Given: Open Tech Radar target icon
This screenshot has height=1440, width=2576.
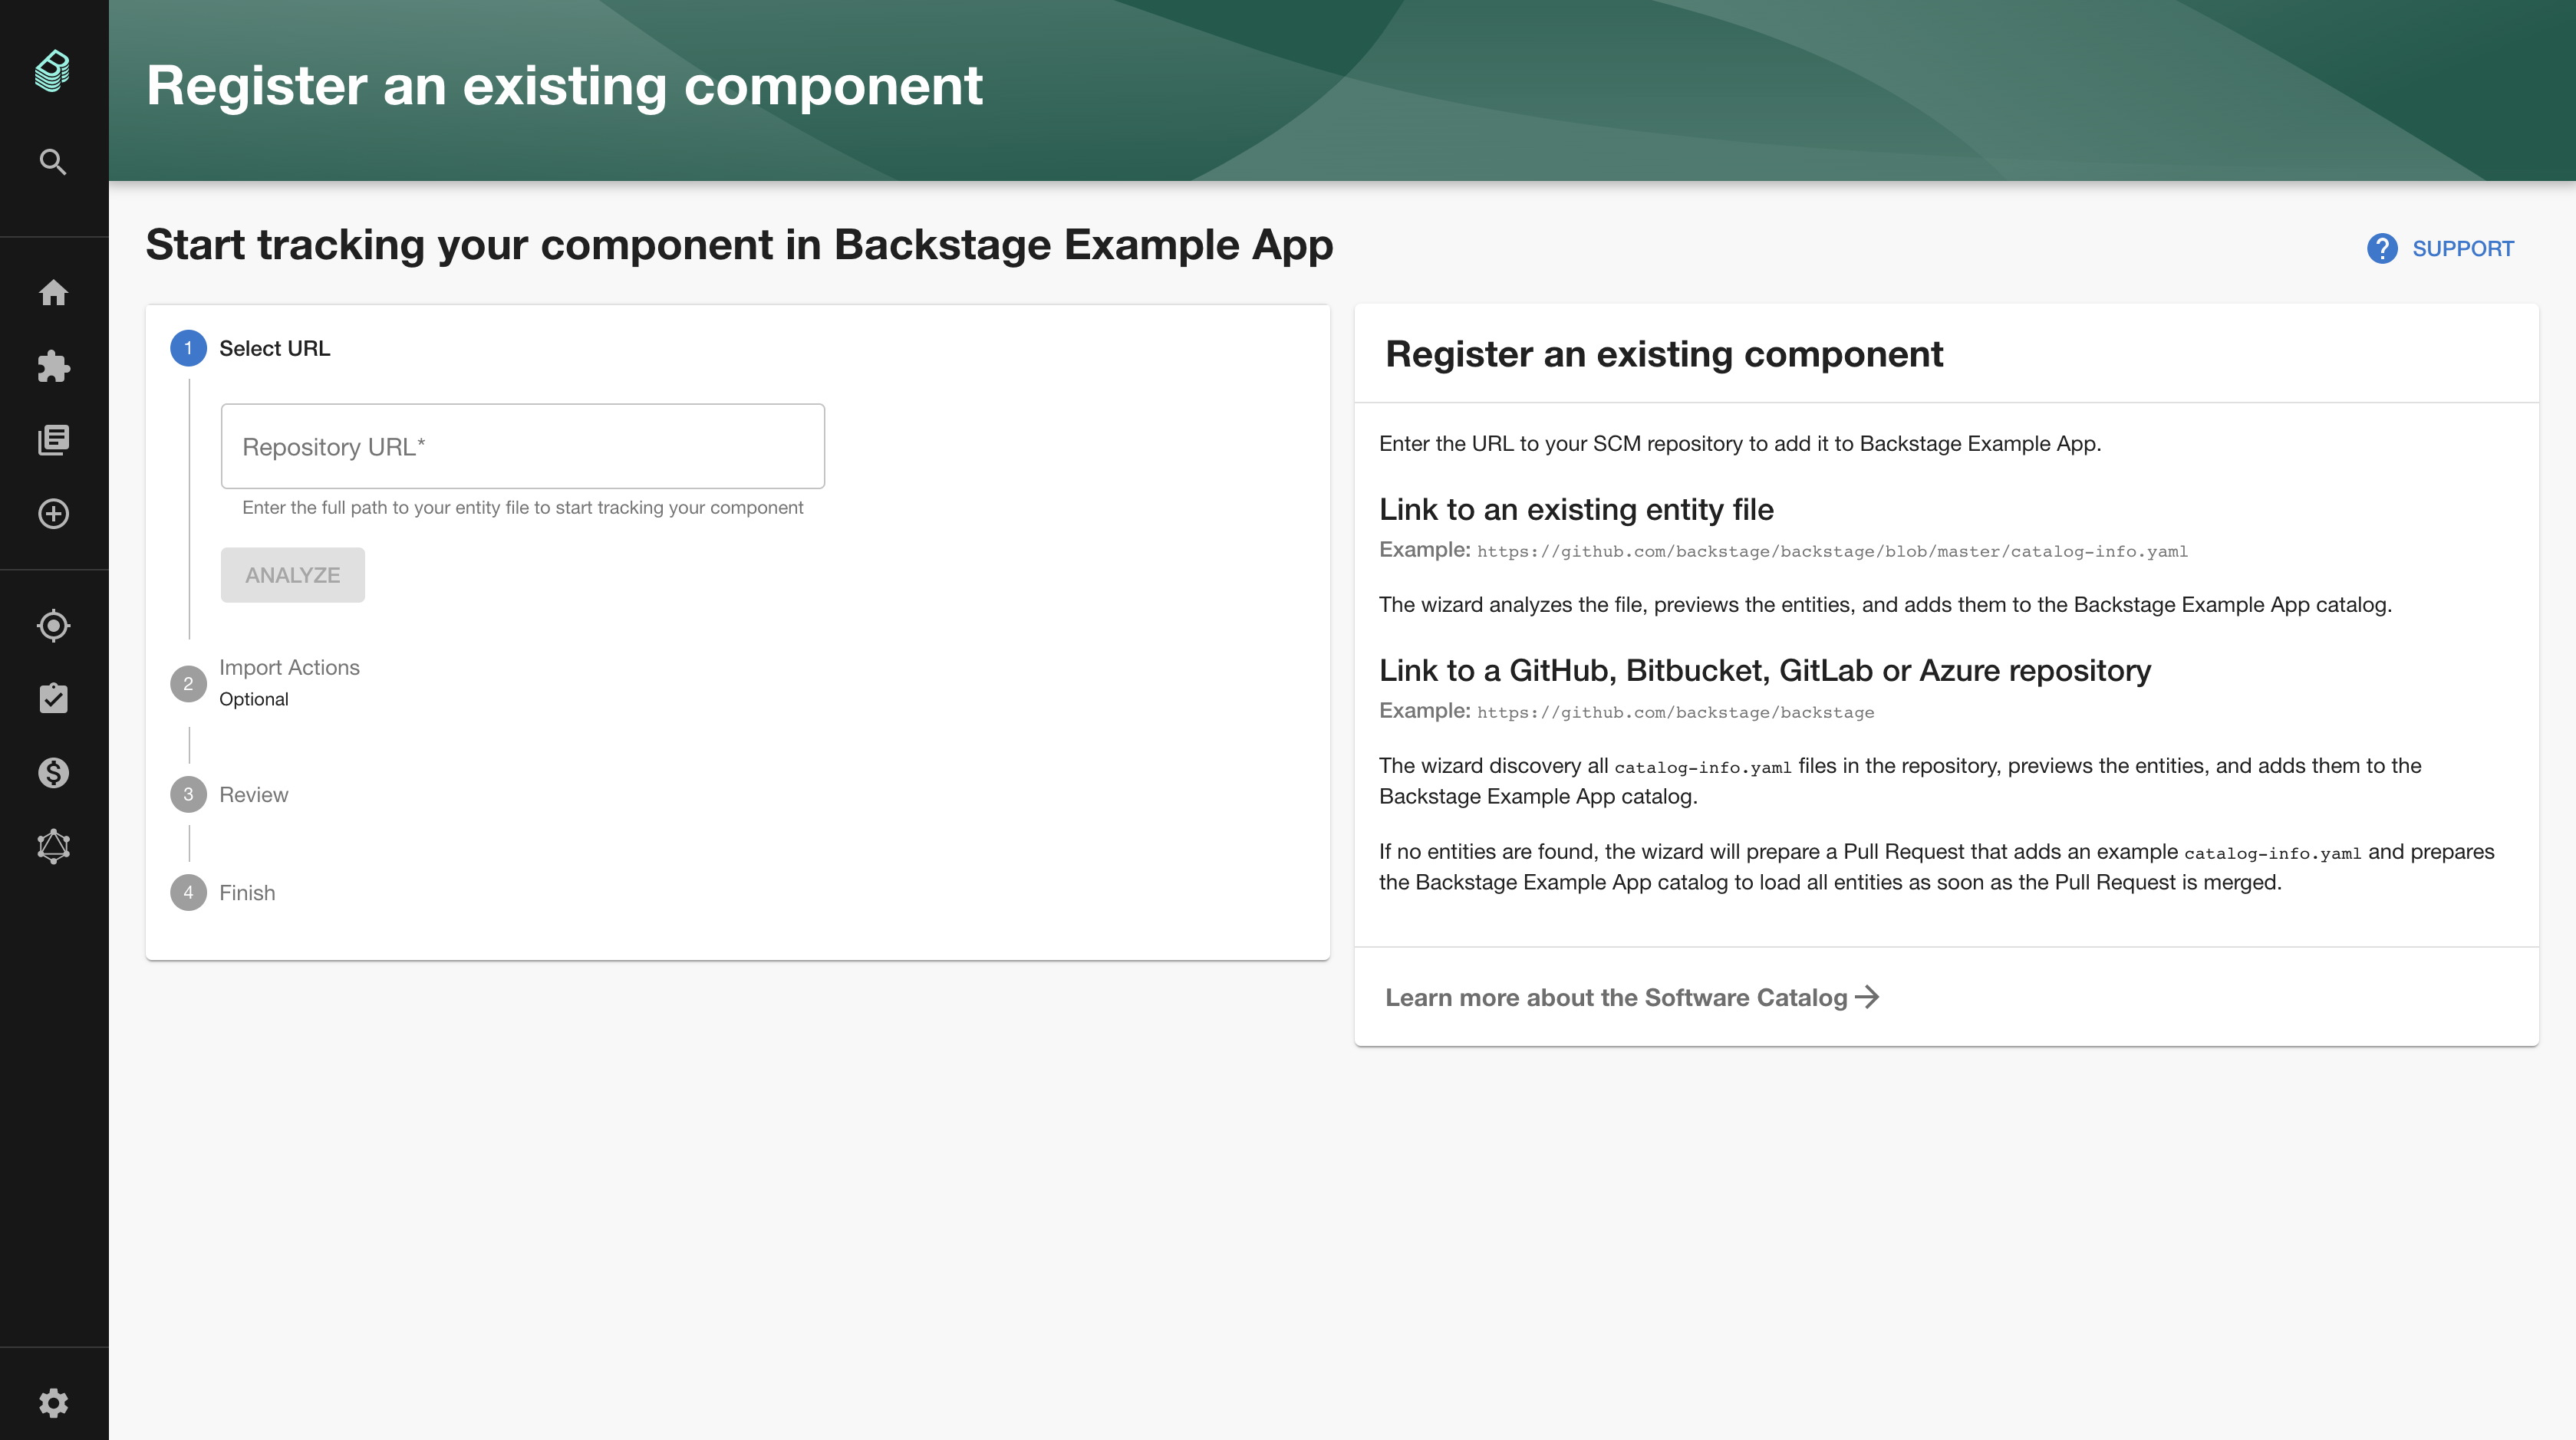Looking at the screenshot, I should pos(53,626).
